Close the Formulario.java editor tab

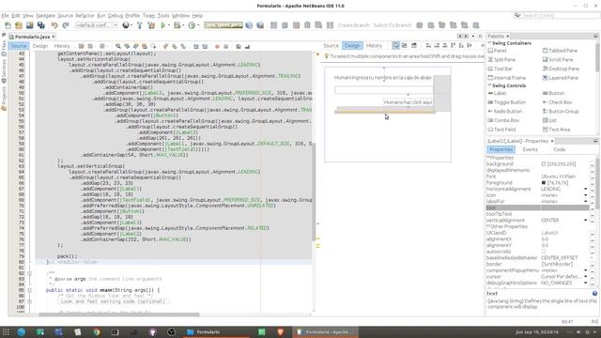[x=54, y=37]
